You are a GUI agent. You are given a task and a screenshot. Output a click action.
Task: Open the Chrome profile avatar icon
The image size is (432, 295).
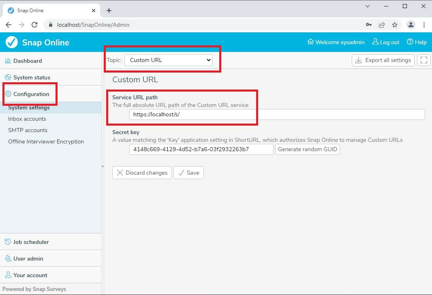tap(411, 25)
